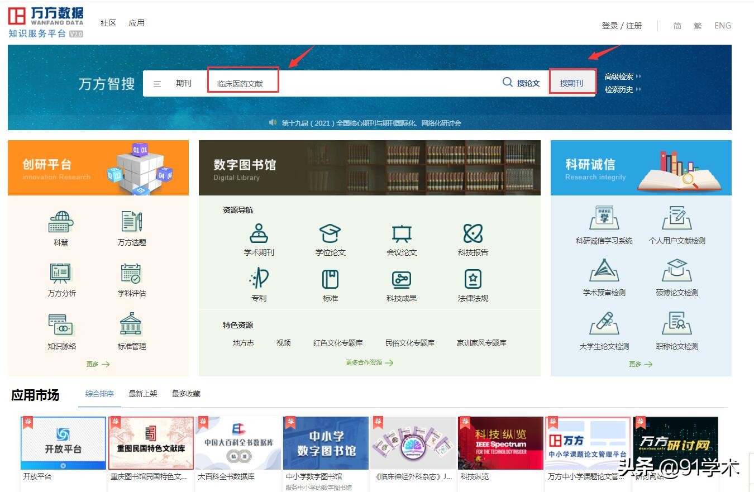Expand the hamburger menu beside 期刊

(157, 82)
